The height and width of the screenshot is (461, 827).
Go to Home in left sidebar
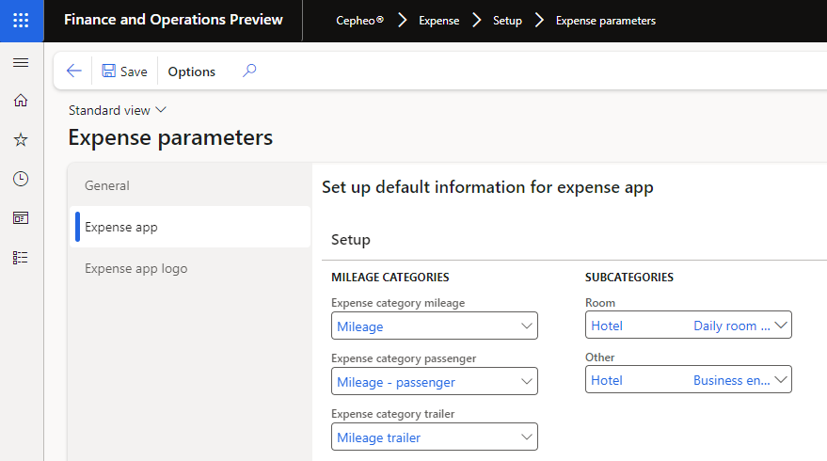click(21, 101)
